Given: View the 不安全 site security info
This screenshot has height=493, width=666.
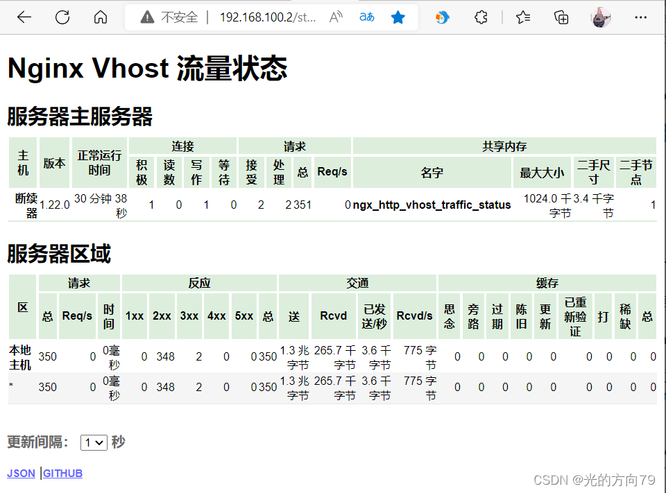Looking at the screenshot, I should [166, 17].
